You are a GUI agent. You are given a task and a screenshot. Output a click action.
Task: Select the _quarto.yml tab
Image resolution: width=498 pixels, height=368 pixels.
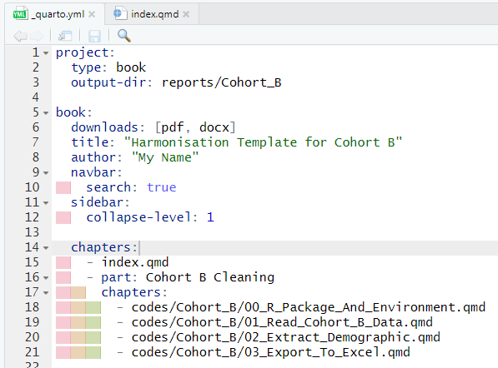coord(54,14)
